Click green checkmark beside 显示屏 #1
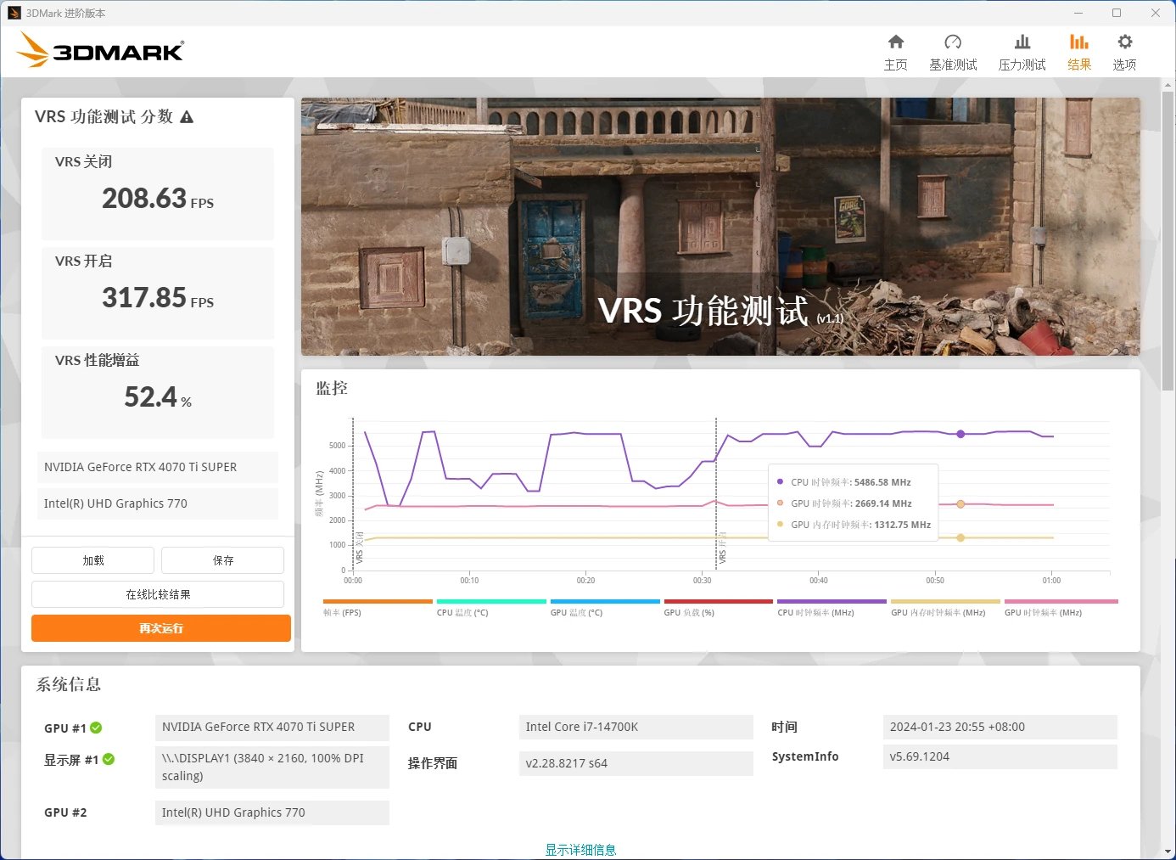The width and height of the screenshot is (1176, 860). pos(109,760)
